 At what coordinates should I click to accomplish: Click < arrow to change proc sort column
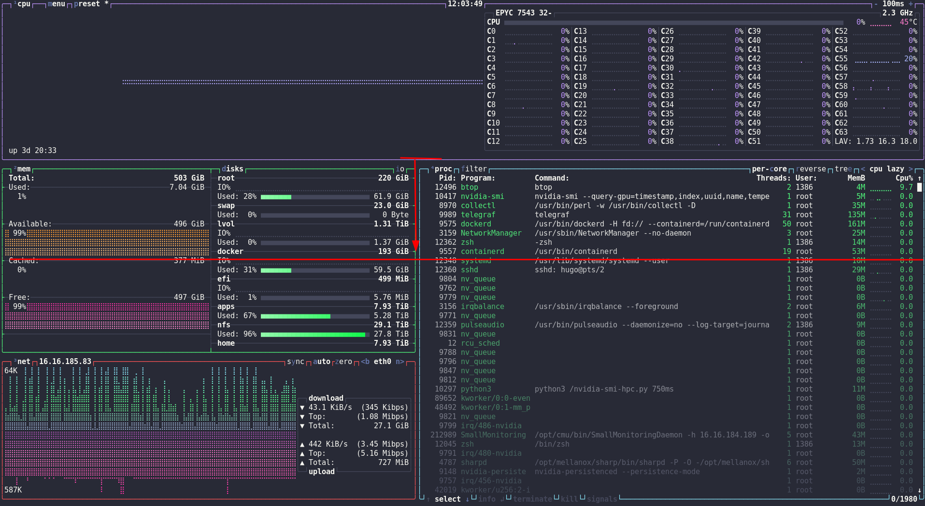point(863,169)
